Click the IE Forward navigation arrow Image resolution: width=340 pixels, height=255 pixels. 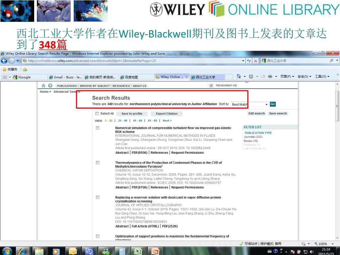12,61
